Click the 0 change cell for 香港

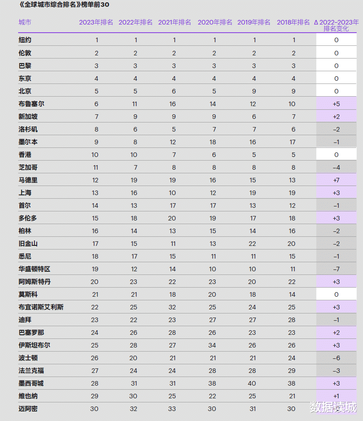[x=336, y=155]
